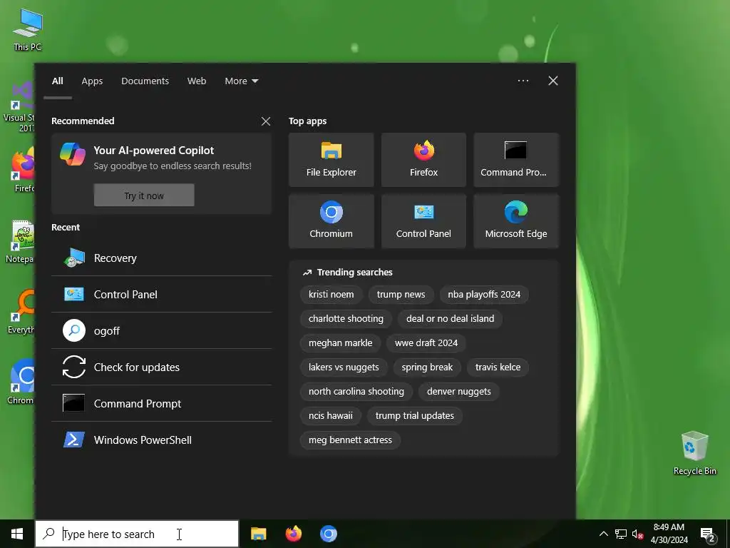Focus the 'Type here to search' box
Viewport: 730px width, 548px height.
(x=137, y=534)
